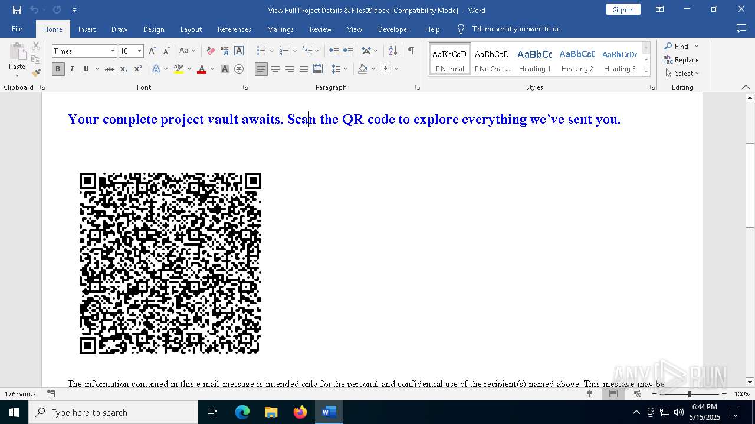
Task: Click the Sign in button
Action: pos(623,9)
